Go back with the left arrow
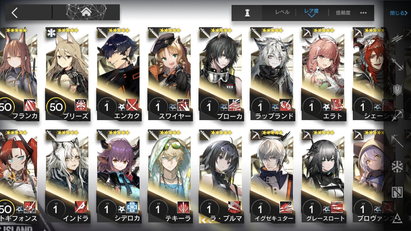The image size is (411, 231). point(14,13)
